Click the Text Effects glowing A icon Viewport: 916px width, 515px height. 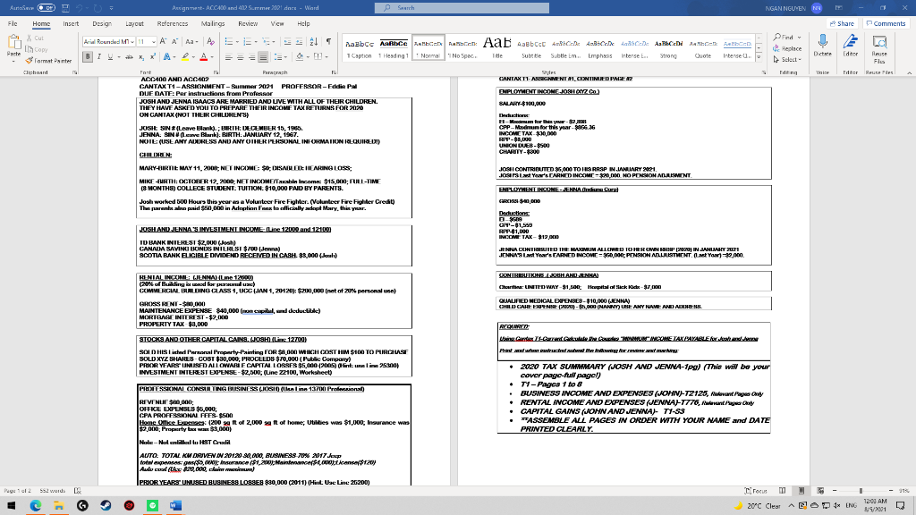166,56
